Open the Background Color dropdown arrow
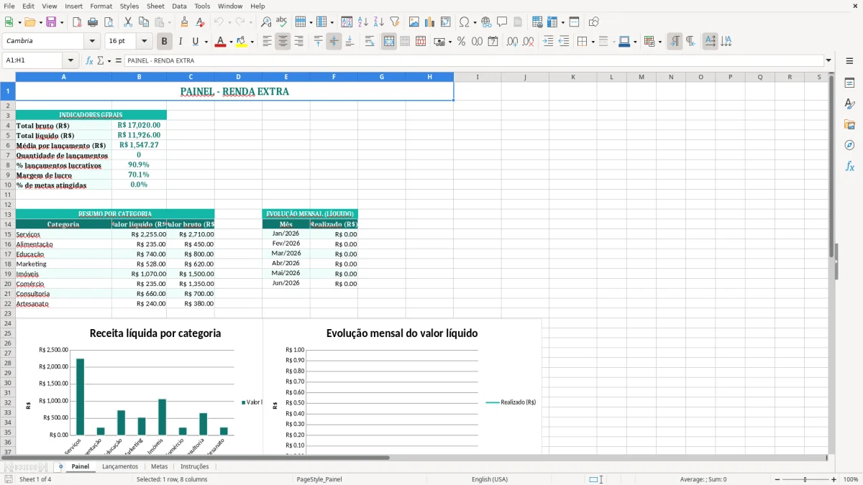This screenshot has height=485, width=863. (x=252, y=42)
